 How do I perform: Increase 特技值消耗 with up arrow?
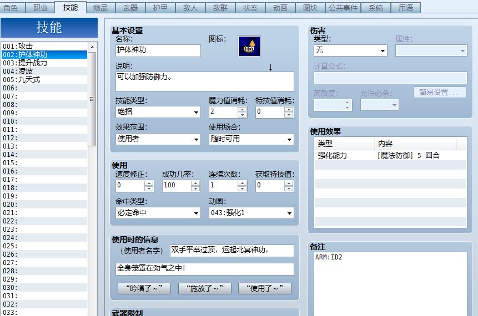289,109
